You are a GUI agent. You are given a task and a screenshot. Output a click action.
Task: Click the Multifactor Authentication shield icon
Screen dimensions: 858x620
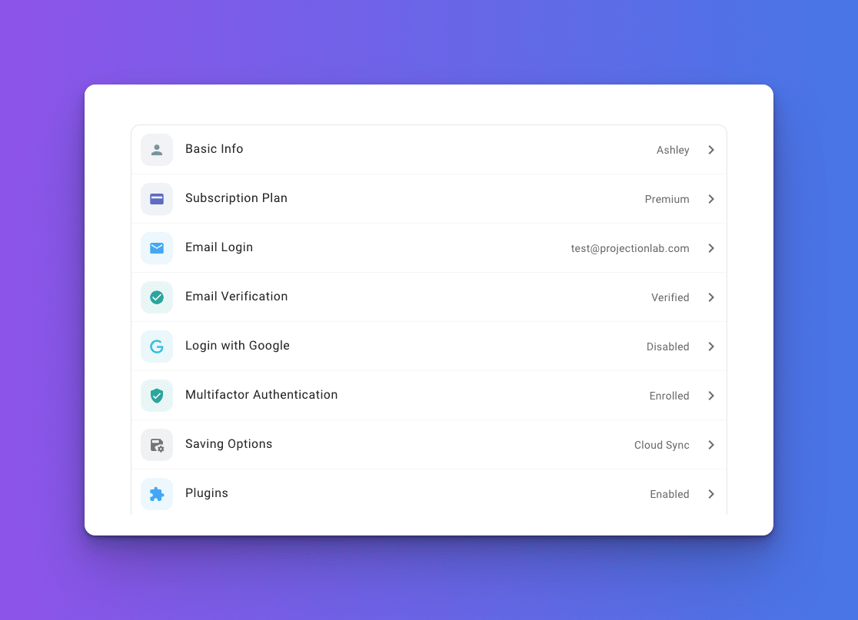[157, 396]
